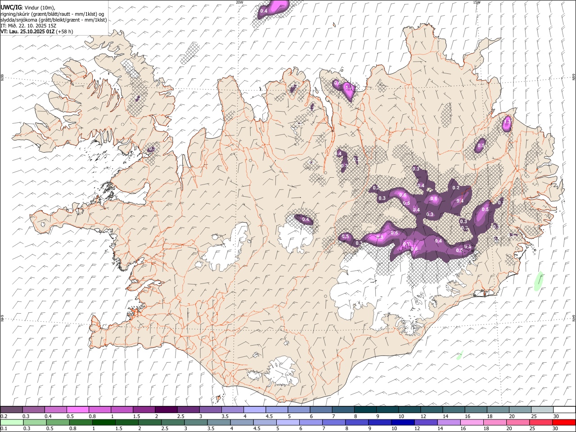This screenshot has height=432, width=576.
Task: Click the lower green swatch between 0.8 and 1
Action: click(81, 422)
